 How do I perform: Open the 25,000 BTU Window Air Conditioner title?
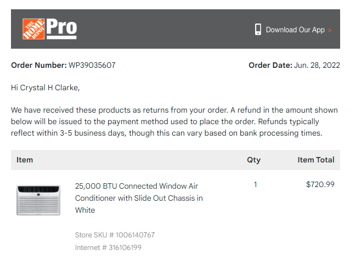(x=139, y=198)
